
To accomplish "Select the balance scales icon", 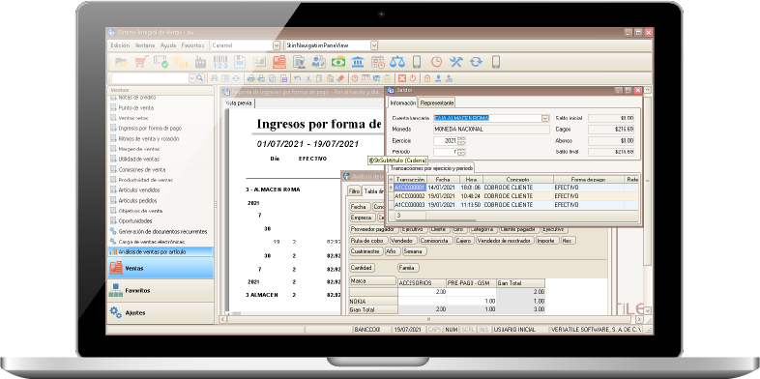I will 397,62.
